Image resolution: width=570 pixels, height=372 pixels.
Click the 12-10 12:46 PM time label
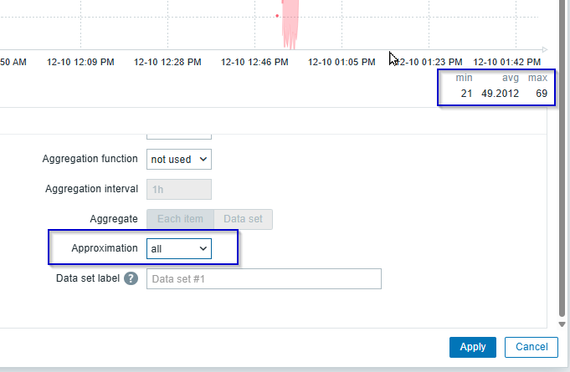(254, 62)
